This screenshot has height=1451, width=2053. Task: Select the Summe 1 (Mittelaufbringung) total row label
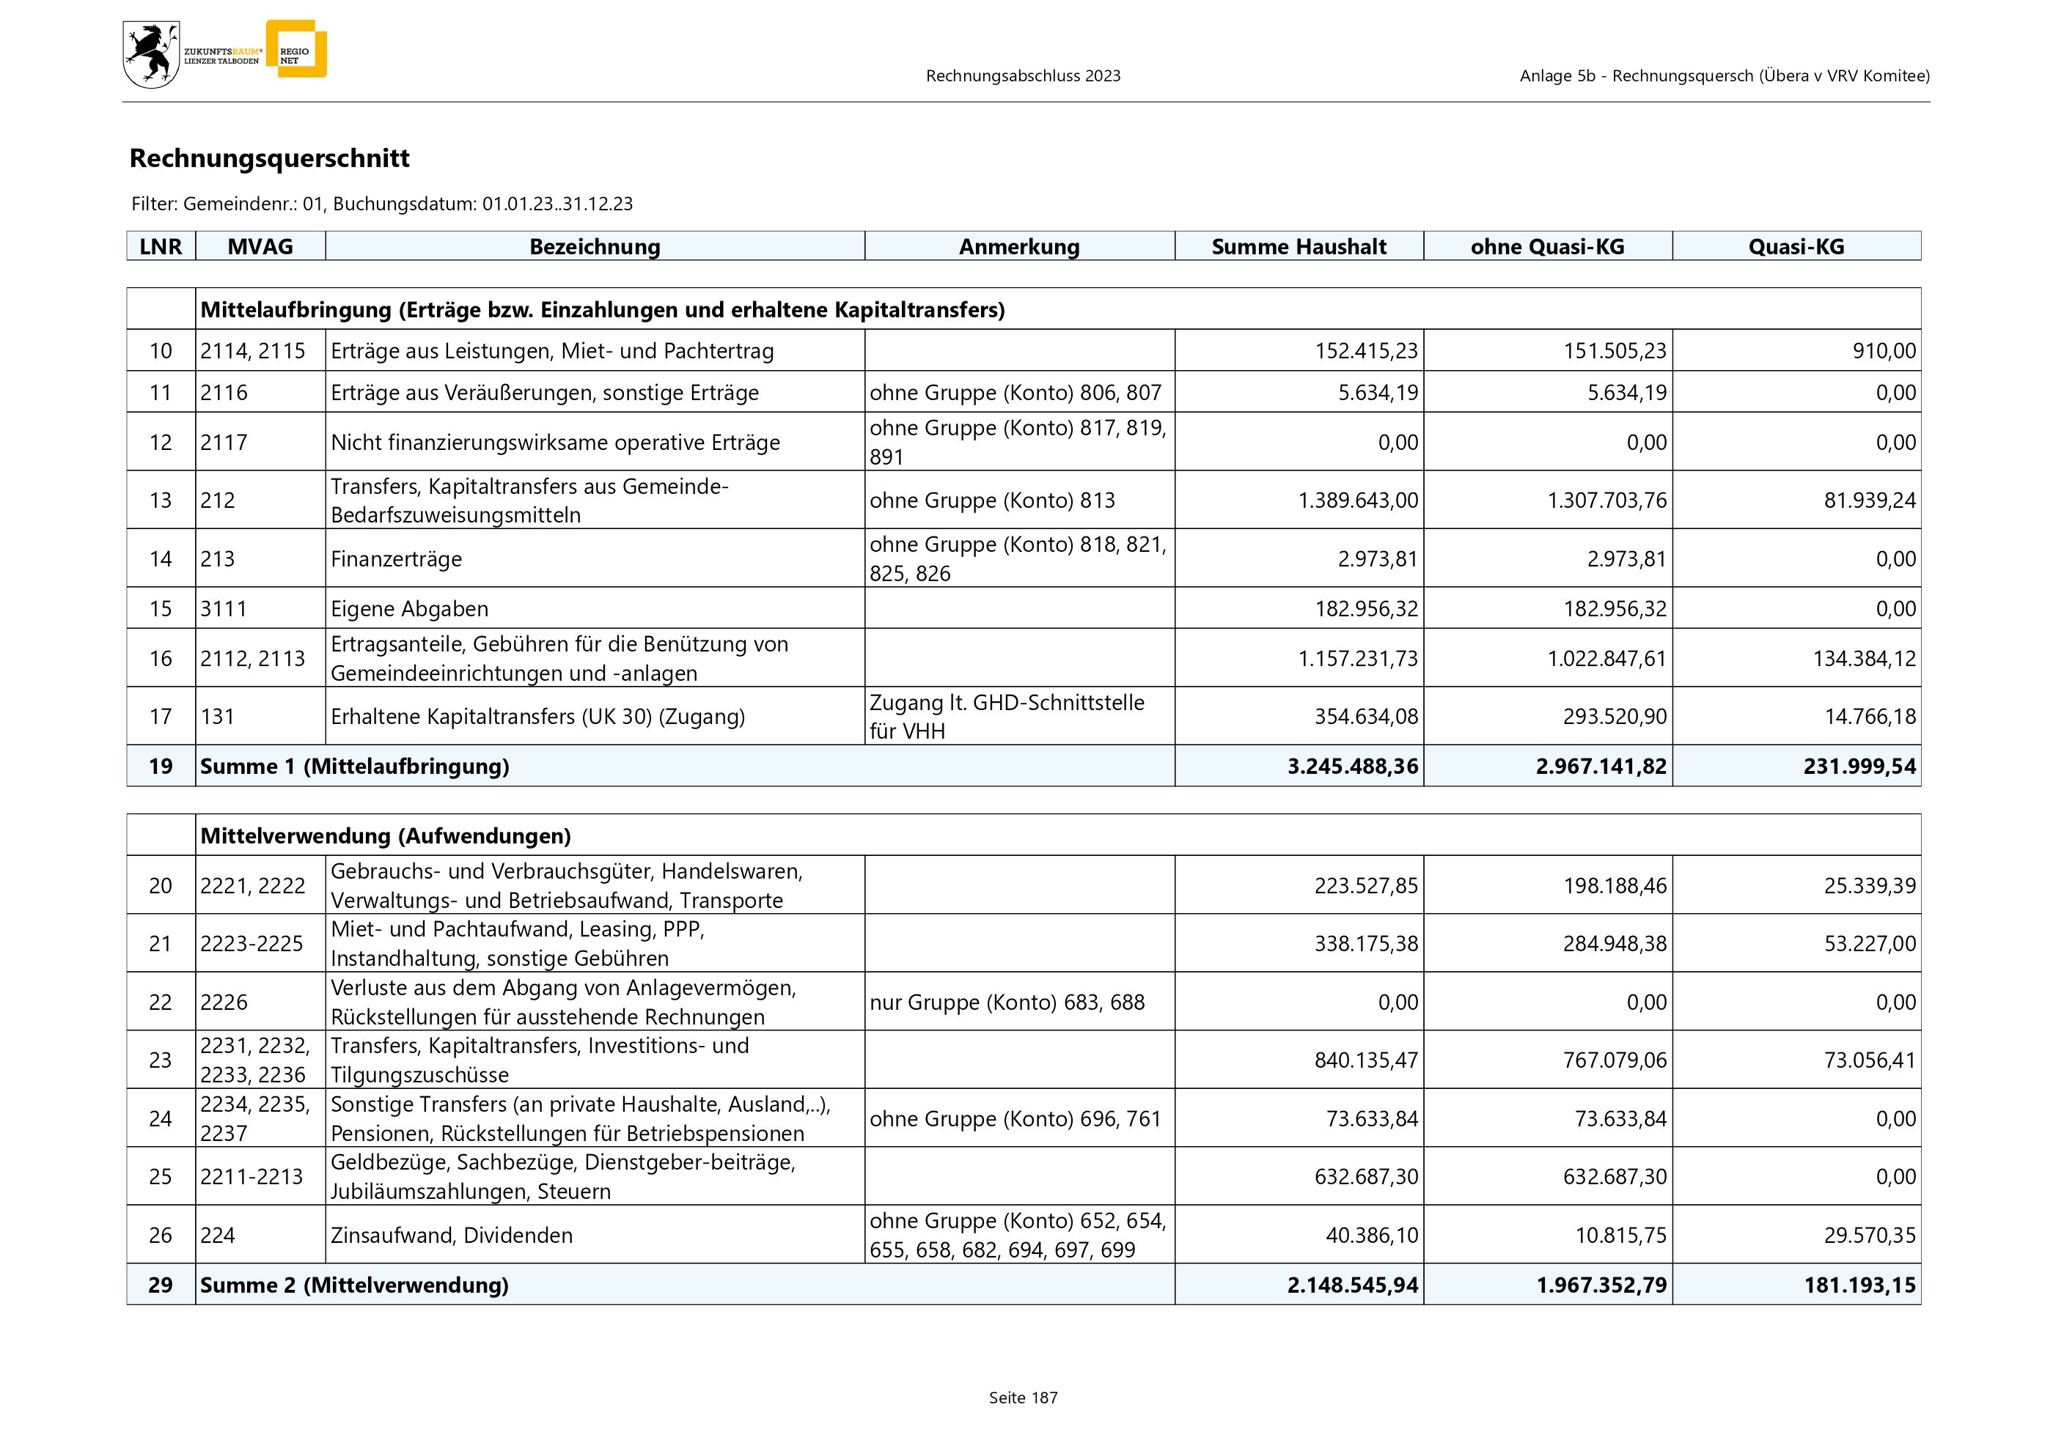[354, 767]
